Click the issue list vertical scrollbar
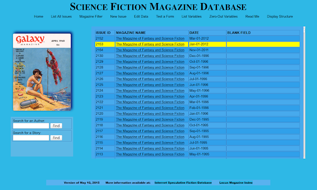317x190 pixels. pyautogui.click(x=304, y=93)
